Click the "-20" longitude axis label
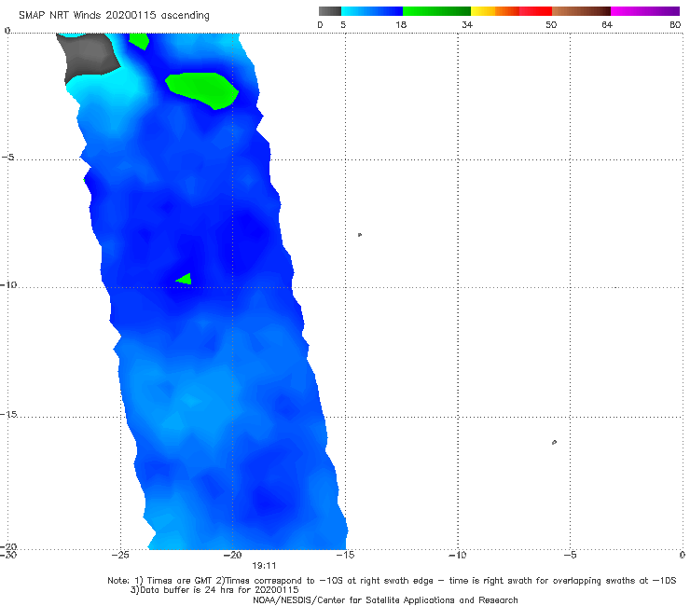Screen dimensions: 690x606 (x=233, y=555)
